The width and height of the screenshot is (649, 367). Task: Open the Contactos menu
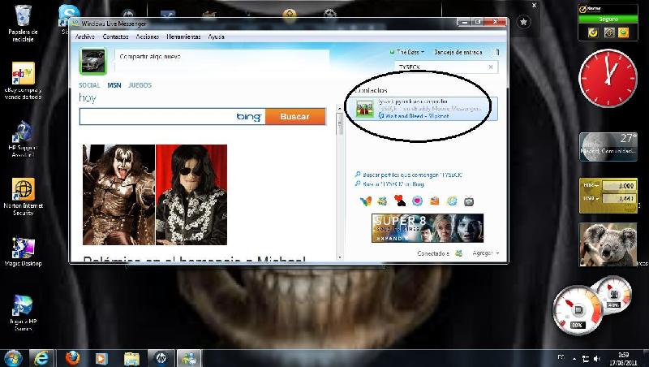(x=115, y=37)
